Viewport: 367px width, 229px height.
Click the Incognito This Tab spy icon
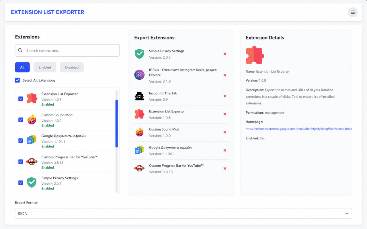139,96
